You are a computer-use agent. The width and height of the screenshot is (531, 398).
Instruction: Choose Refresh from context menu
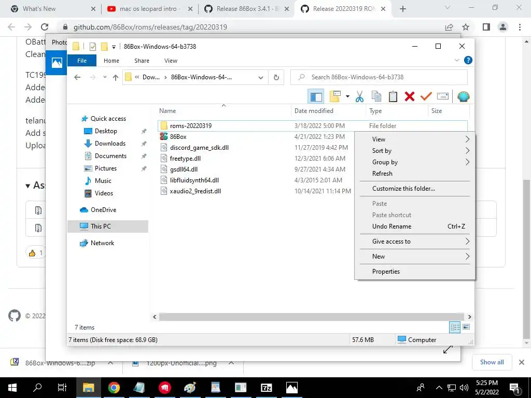click(415, 174)
